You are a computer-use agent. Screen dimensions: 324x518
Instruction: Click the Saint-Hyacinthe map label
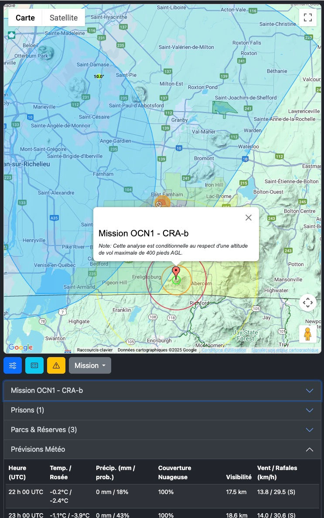pyautogui.click(x=109, y=17)
